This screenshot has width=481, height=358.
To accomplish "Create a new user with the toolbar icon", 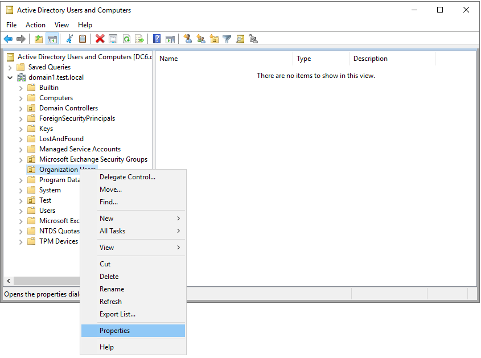I will (188, 39).
